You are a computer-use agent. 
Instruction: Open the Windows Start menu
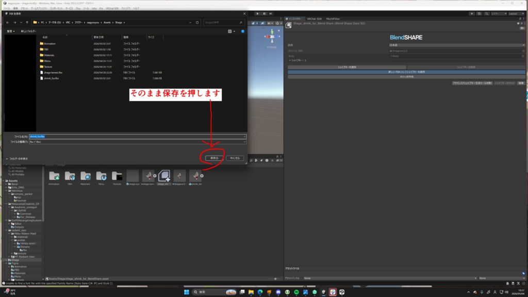pyautogui.click(x=187, y=292)
